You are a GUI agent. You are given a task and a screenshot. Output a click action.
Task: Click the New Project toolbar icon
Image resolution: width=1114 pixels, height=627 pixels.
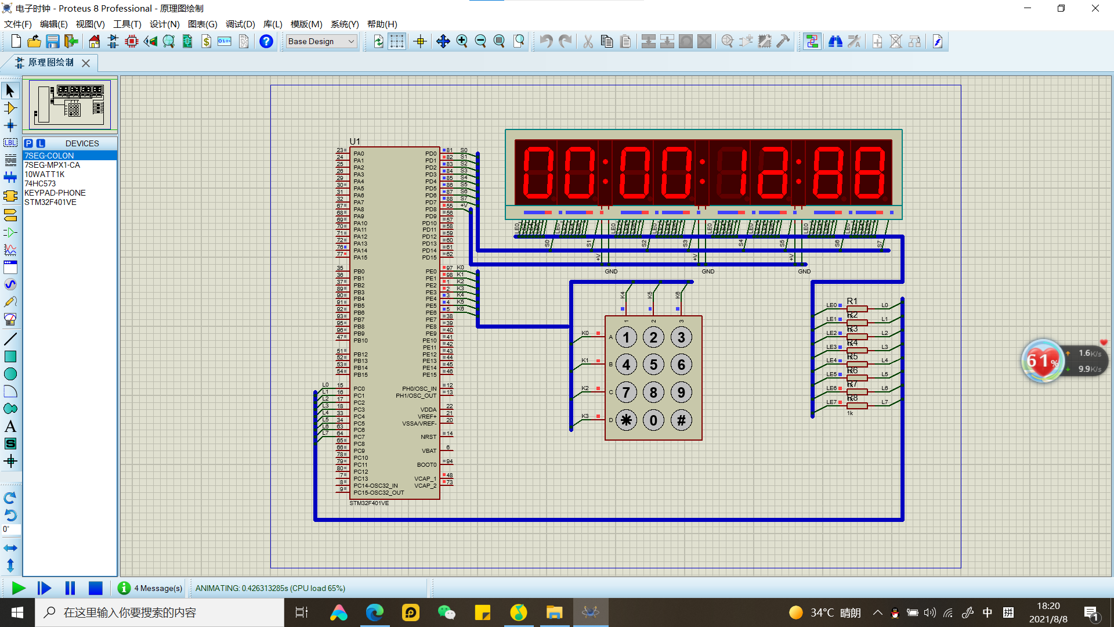pyautogui.click(x=16, y=41)
